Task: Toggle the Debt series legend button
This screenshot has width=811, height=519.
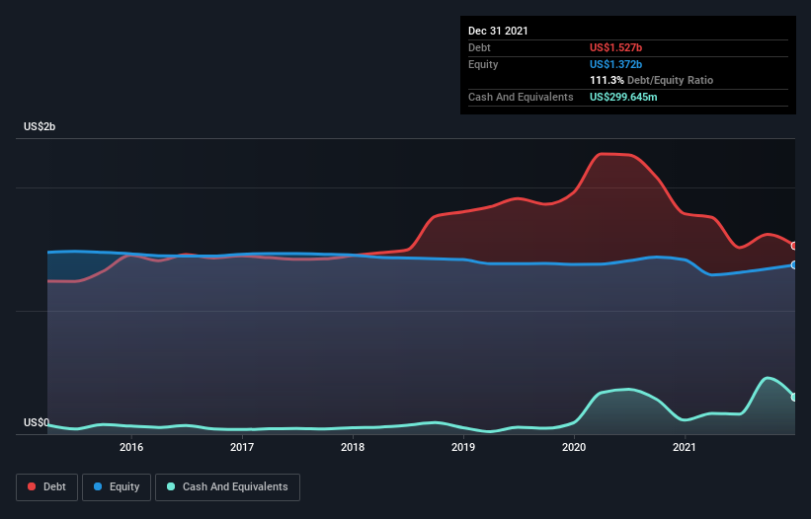Action: 47,487
